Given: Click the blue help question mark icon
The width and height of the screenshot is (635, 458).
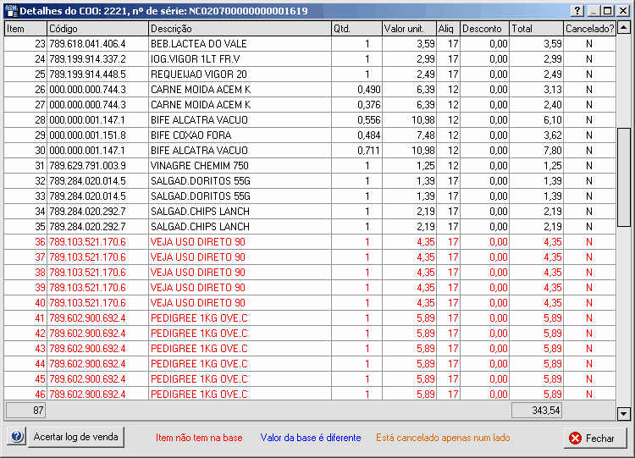Looking at the screenshot, I should coord(17,437).
